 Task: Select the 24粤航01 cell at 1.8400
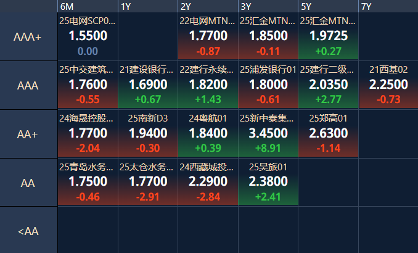pyautogui.click(x=208, y=134)
